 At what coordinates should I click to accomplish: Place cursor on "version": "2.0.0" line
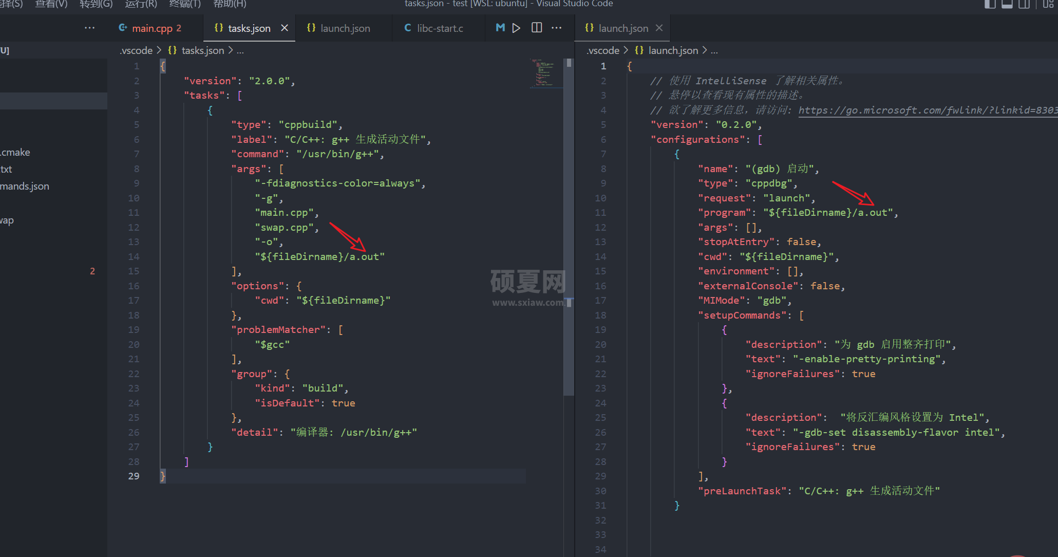(239, 81)
